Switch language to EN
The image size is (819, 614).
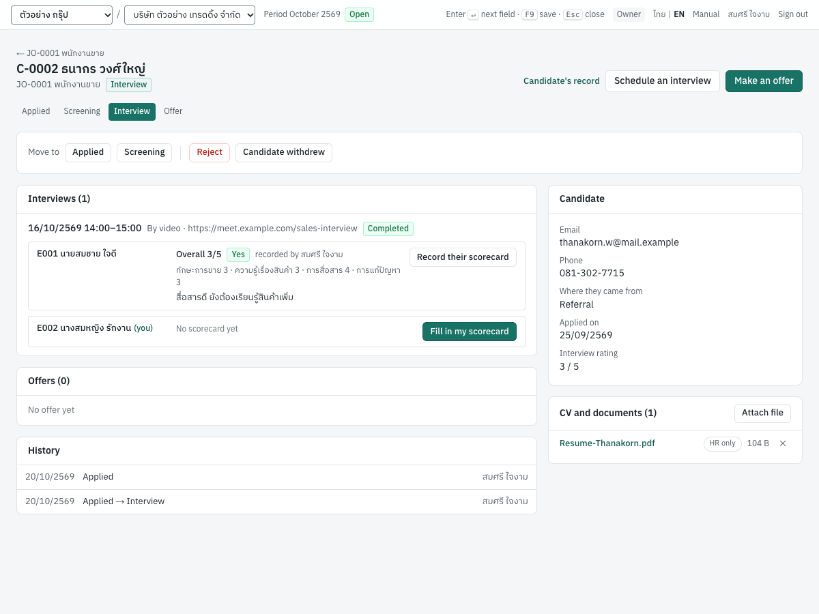(679, 14)
